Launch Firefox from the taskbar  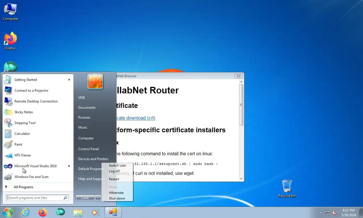point(43,212)
